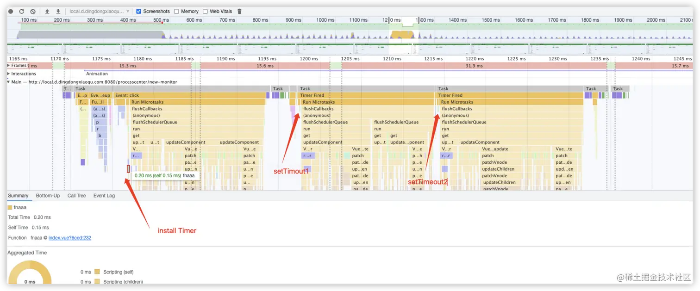
Task: Click the 1200 ms ruler label
Action: tap(308, 59)
